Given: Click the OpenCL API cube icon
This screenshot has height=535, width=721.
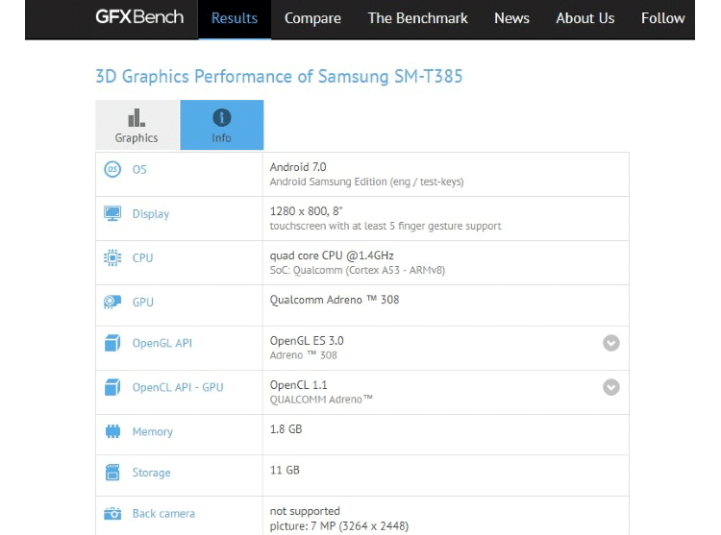Looking at the screenshot, I should tap(112, 387).
